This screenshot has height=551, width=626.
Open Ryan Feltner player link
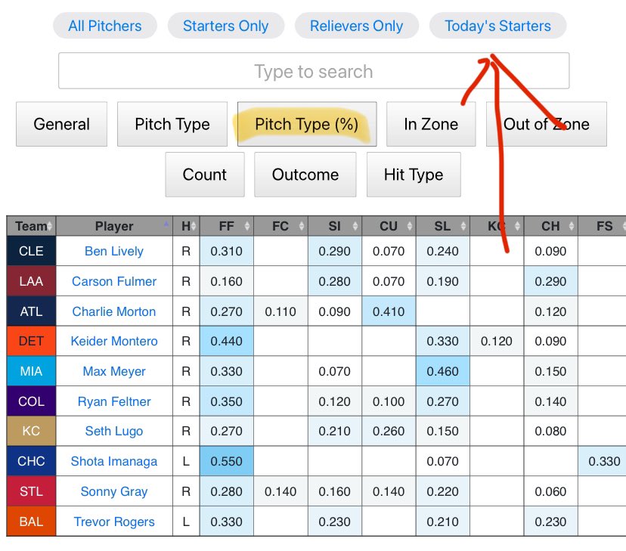coord(114,401)
